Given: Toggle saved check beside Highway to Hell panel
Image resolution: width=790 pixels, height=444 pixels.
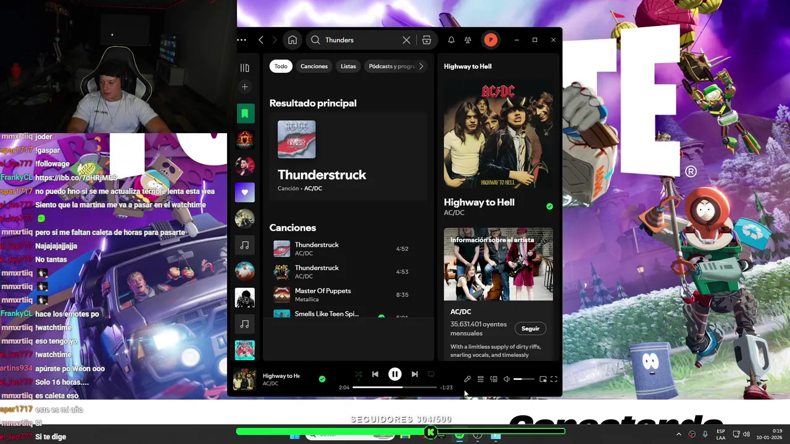Looking at the screenshot, I should click(549, 207).
